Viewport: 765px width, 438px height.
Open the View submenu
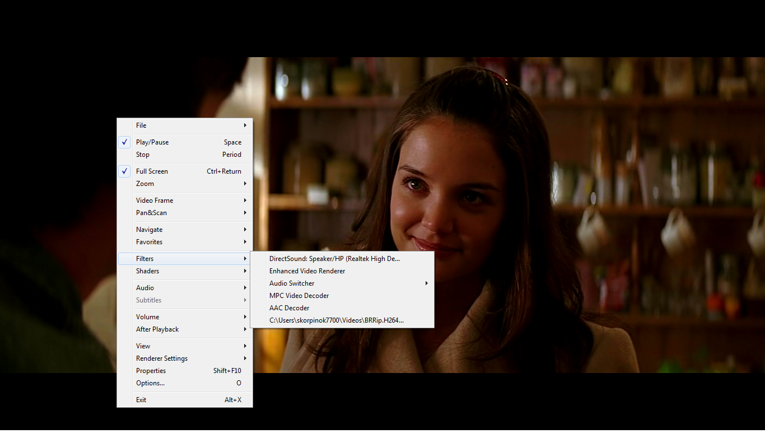[x=185, y=346]
